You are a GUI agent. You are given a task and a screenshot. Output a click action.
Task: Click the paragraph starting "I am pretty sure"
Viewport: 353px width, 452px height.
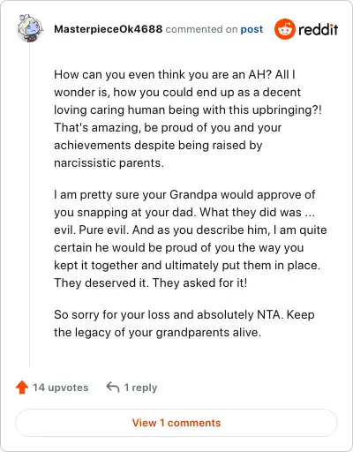(191, 238)
